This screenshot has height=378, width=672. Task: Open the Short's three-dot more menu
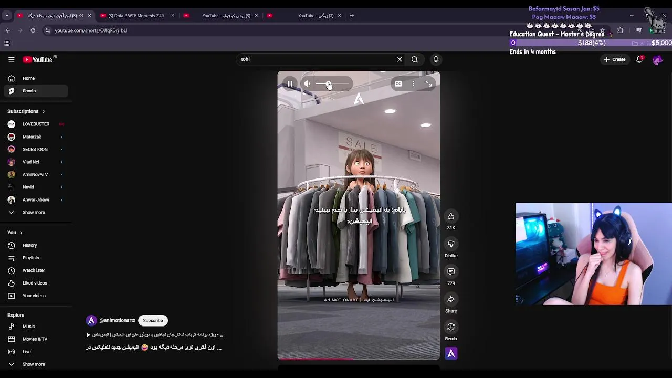(x=413, y=84)
